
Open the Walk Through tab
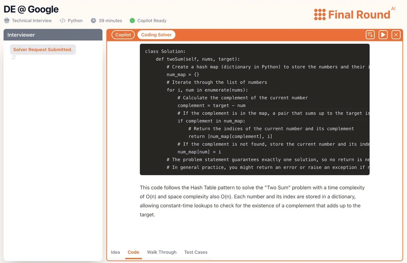tap(162, 252)
